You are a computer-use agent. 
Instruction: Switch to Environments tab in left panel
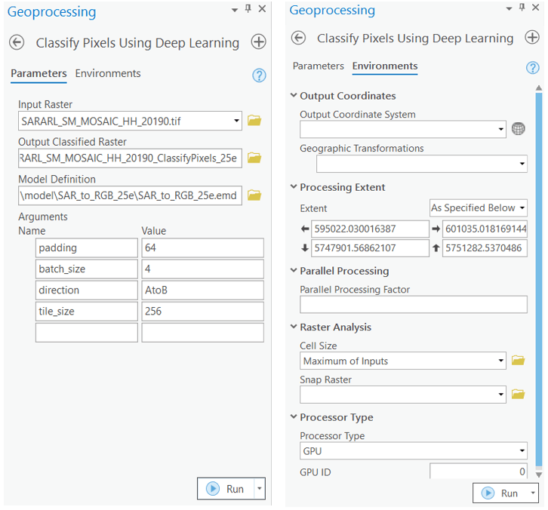pos(108,73)
